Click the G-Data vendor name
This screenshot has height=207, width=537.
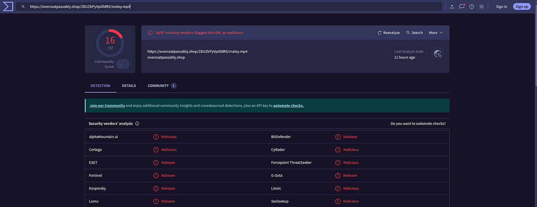[x=277, y=175]
